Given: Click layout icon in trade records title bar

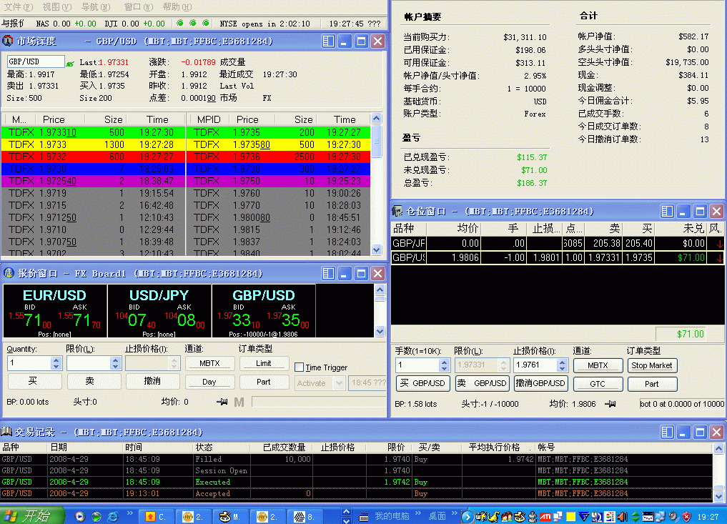Looking at the screenshot, I should pyautogui.click(x=666, y=432).
